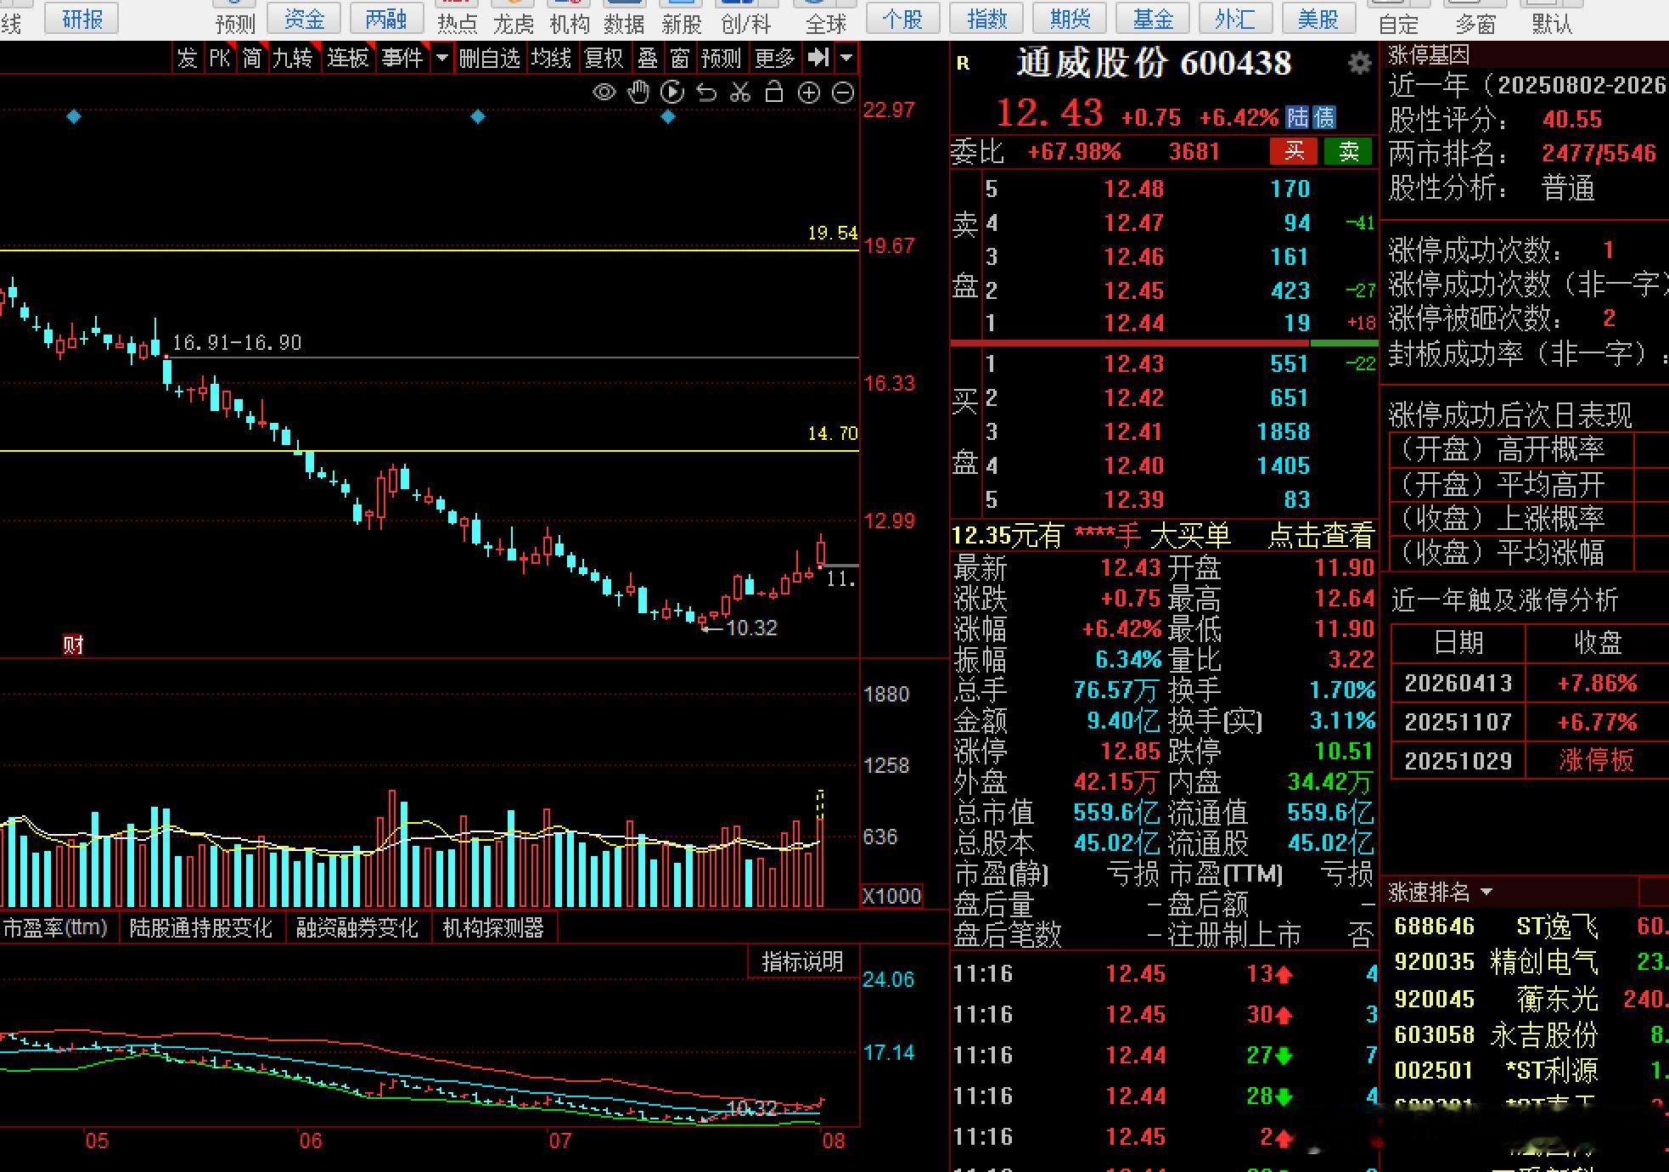The width and height of the screenshot is (1669, 1172).
Task: Toggle the PK comparison button
Action: click(x=220, y=58)
